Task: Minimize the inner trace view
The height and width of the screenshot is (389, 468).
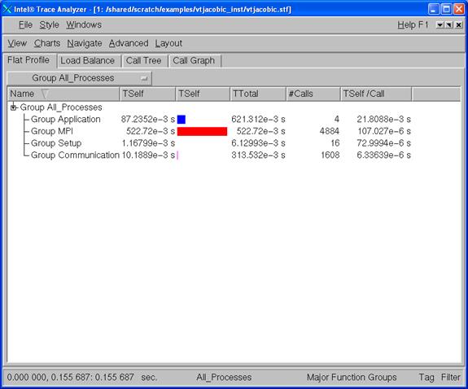Action: click(440, 25)
